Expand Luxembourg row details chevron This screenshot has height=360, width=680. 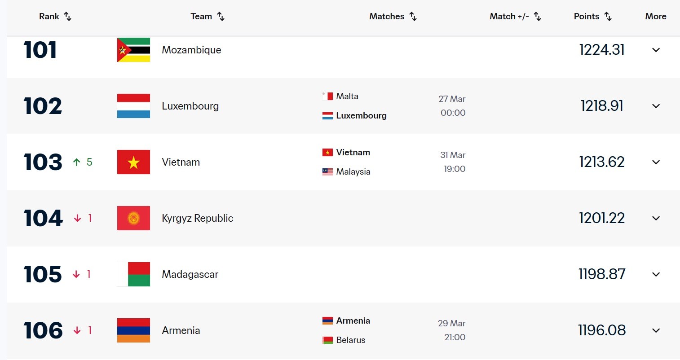pos(656,106)
